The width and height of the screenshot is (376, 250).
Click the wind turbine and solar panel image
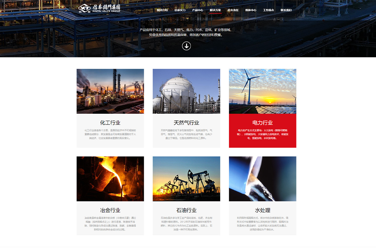tap(263, 91)
